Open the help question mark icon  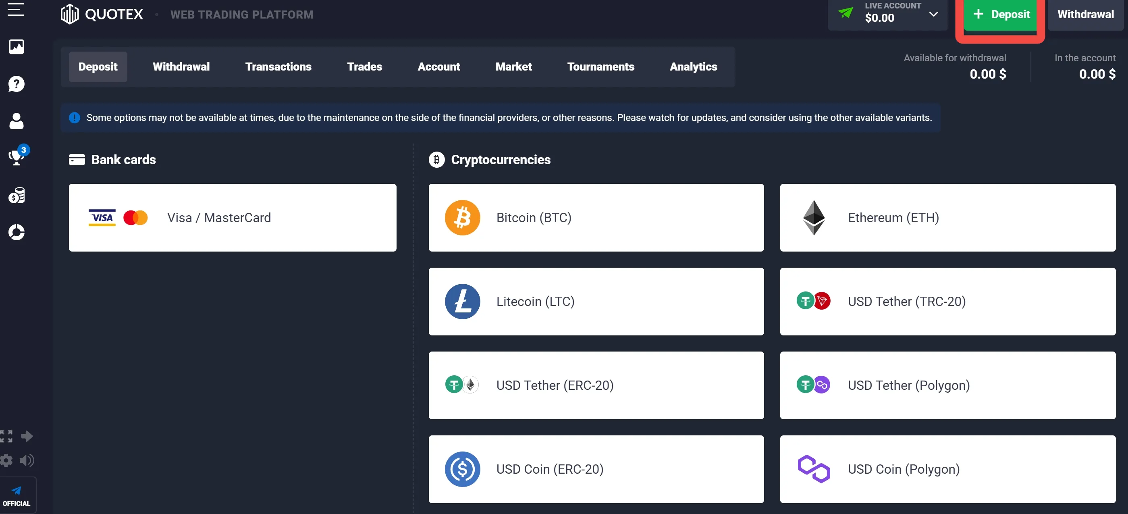coord(17,84)
